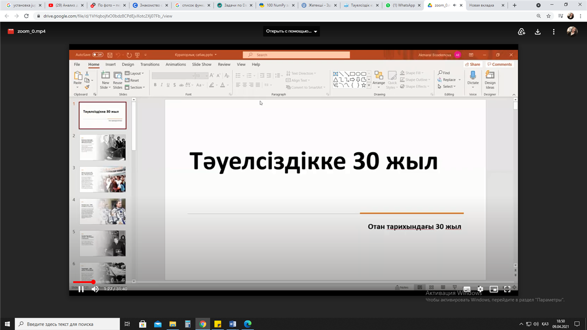The image size is (587, 330).
Task: Click the Reuse Slides icon
Action: pos(118,75)
